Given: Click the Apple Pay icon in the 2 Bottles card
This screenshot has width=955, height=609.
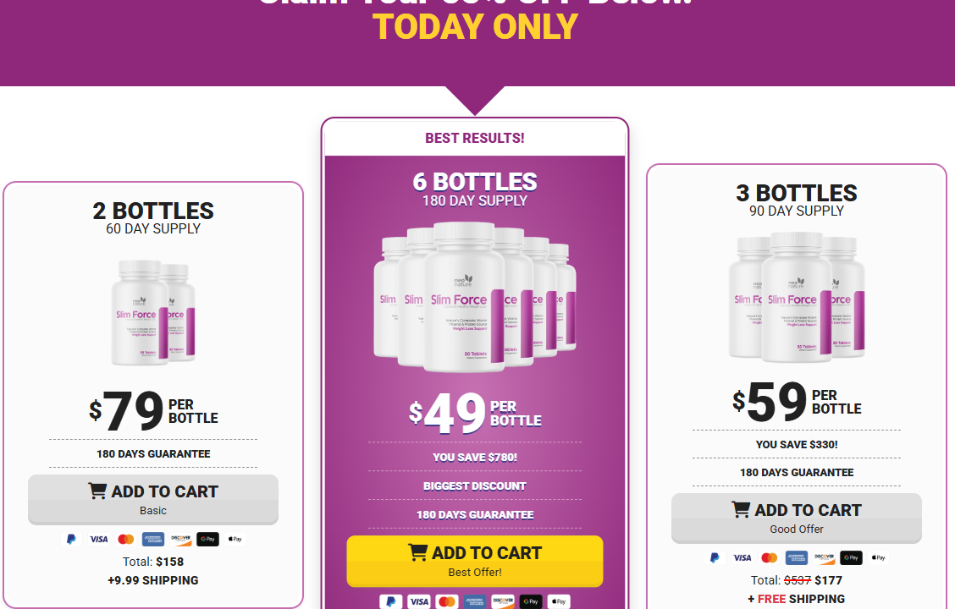Looking at the screenshot, I should 235,539.
